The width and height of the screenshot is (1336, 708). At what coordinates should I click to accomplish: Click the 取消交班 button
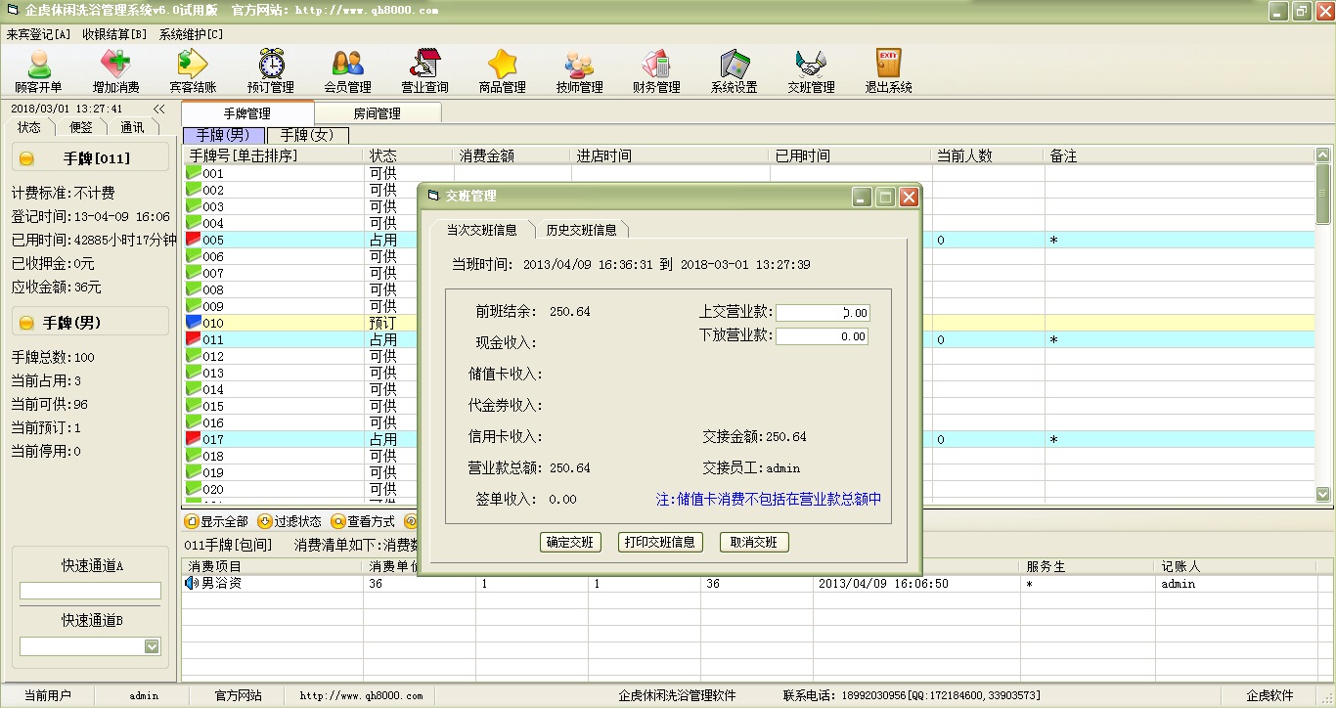click(754, 542)
